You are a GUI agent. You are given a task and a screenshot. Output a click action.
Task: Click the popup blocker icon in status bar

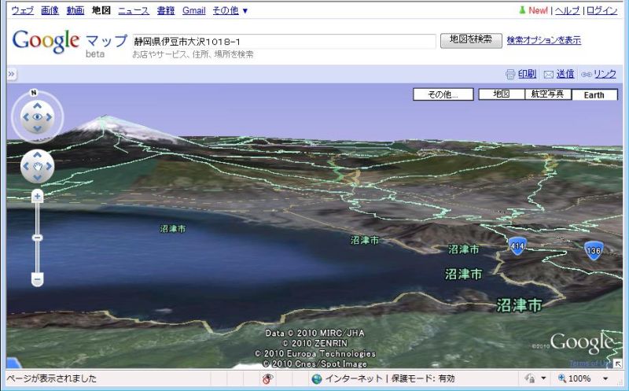[x=267, y=378]
